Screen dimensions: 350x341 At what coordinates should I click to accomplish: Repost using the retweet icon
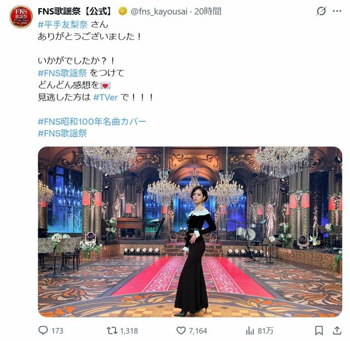pyautogui.click(x=112, y=330)
